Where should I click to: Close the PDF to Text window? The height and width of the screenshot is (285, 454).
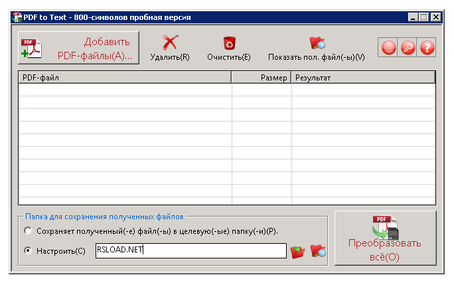click(x=435, y=17)
